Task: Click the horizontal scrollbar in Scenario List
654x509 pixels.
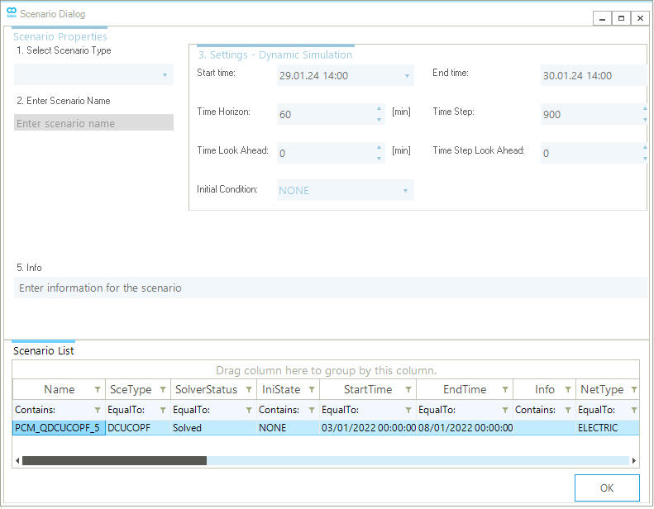Action: click(114, 460)
